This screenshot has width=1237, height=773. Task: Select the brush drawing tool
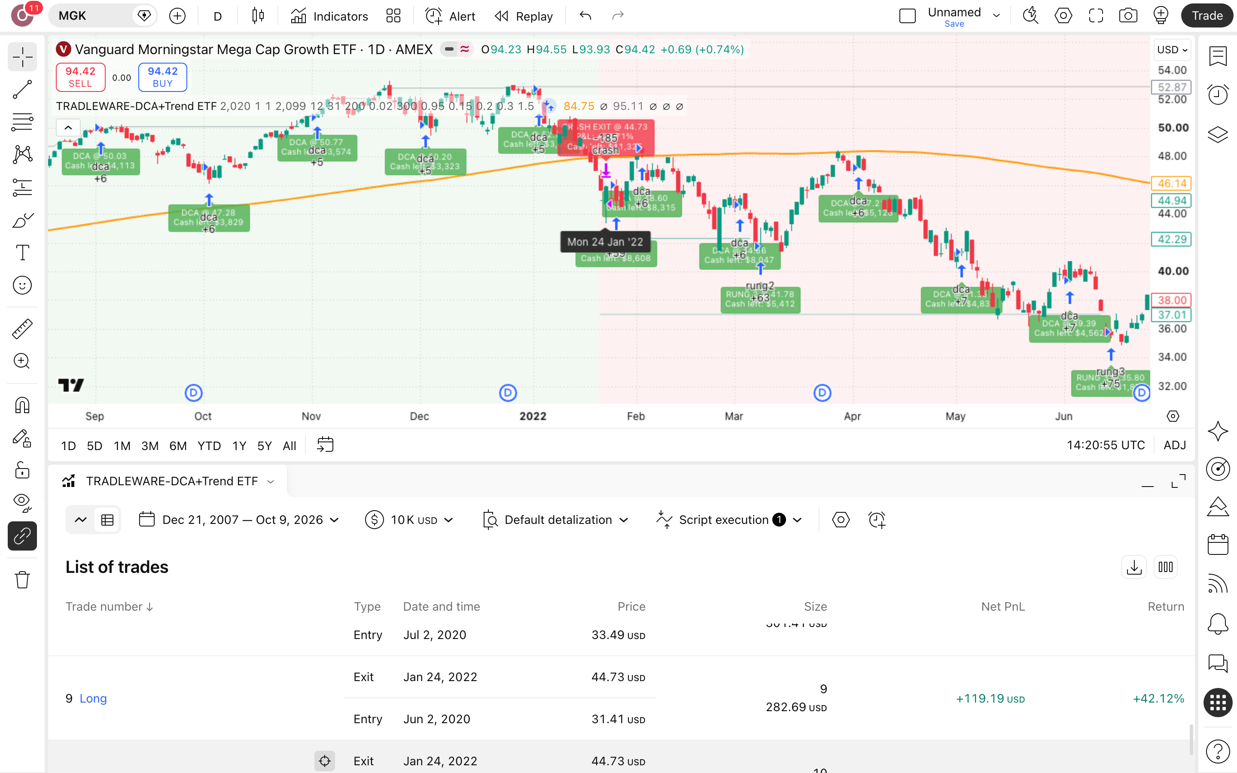click(22, 220)
